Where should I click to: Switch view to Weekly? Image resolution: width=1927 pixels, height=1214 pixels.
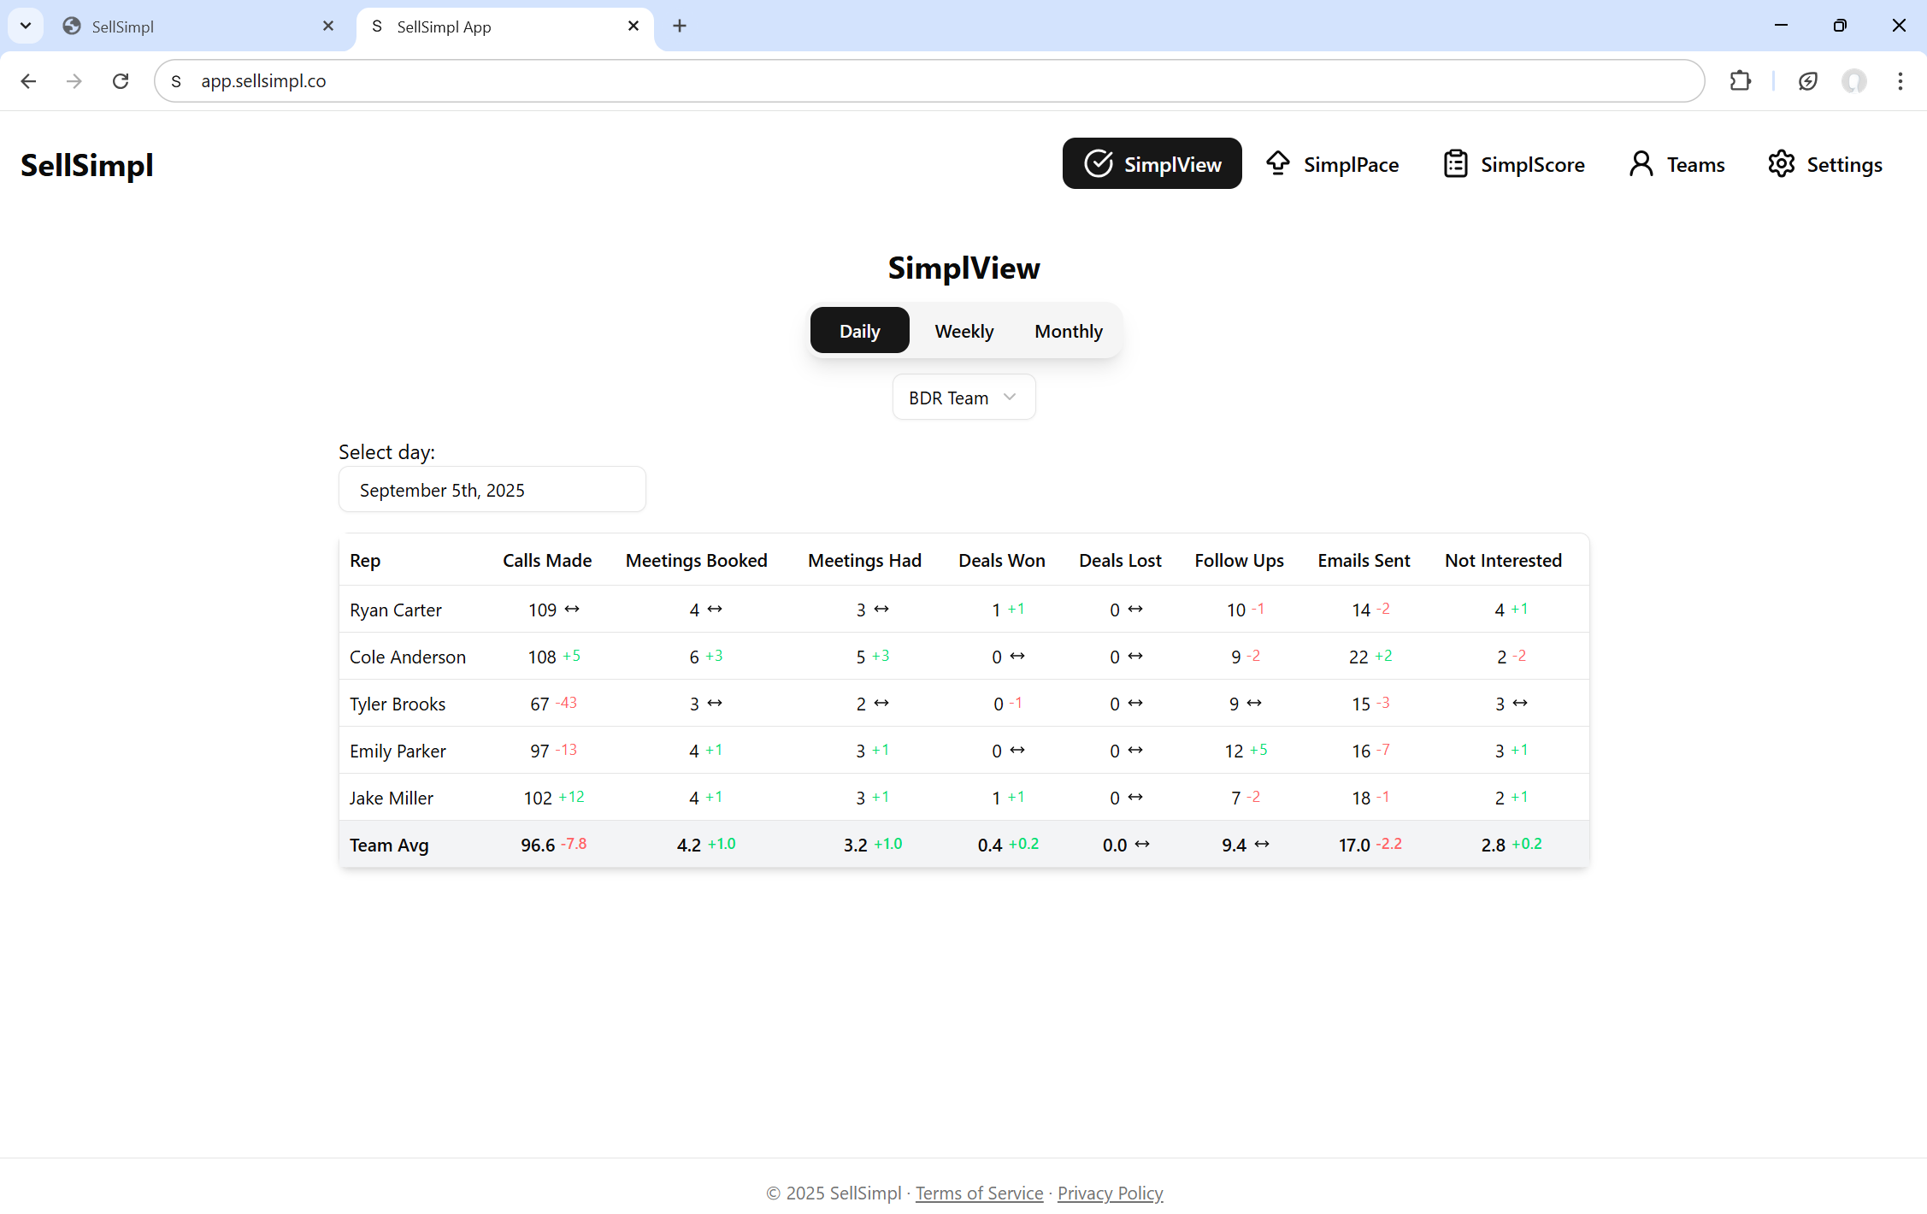coord(964,331)
